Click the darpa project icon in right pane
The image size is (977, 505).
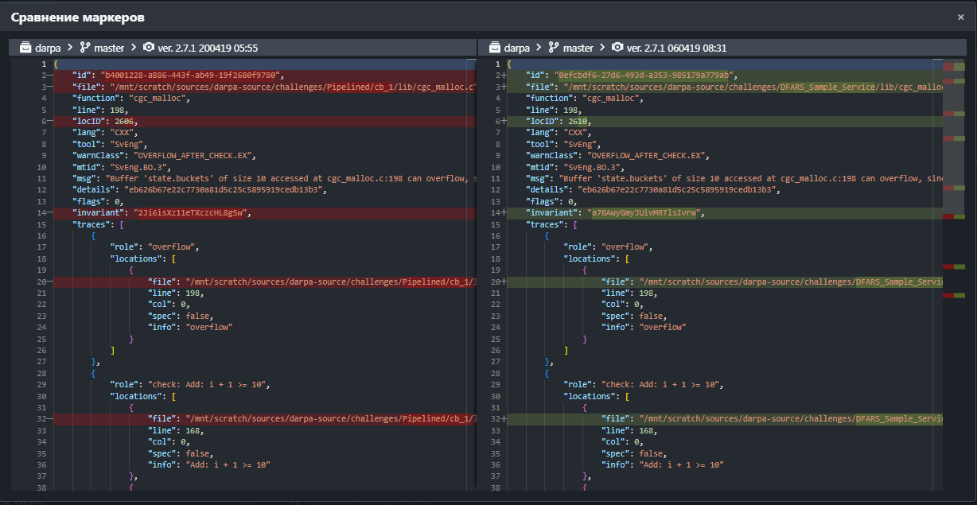coord(495,48)
